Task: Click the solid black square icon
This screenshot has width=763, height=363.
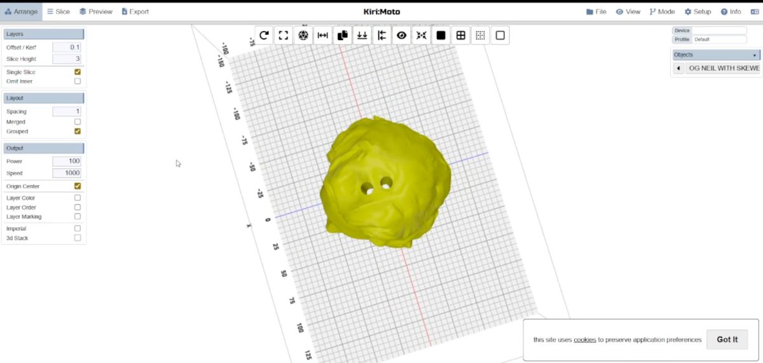Action: (441, 36)
